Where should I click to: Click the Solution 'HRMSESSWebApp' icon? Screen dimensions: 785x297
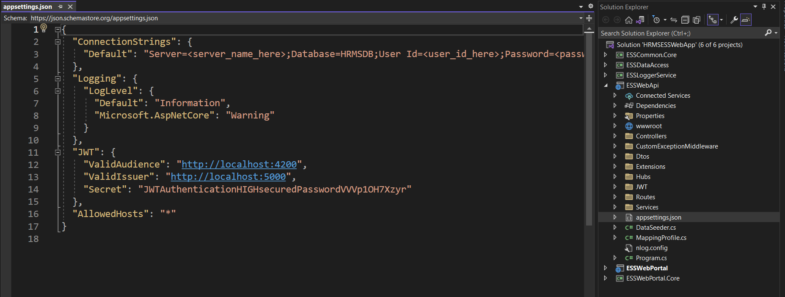(x=610, y=45)
